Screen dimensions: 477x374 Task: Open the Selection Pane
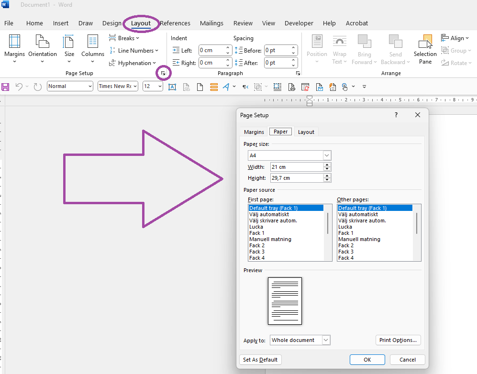click(425, 49)
